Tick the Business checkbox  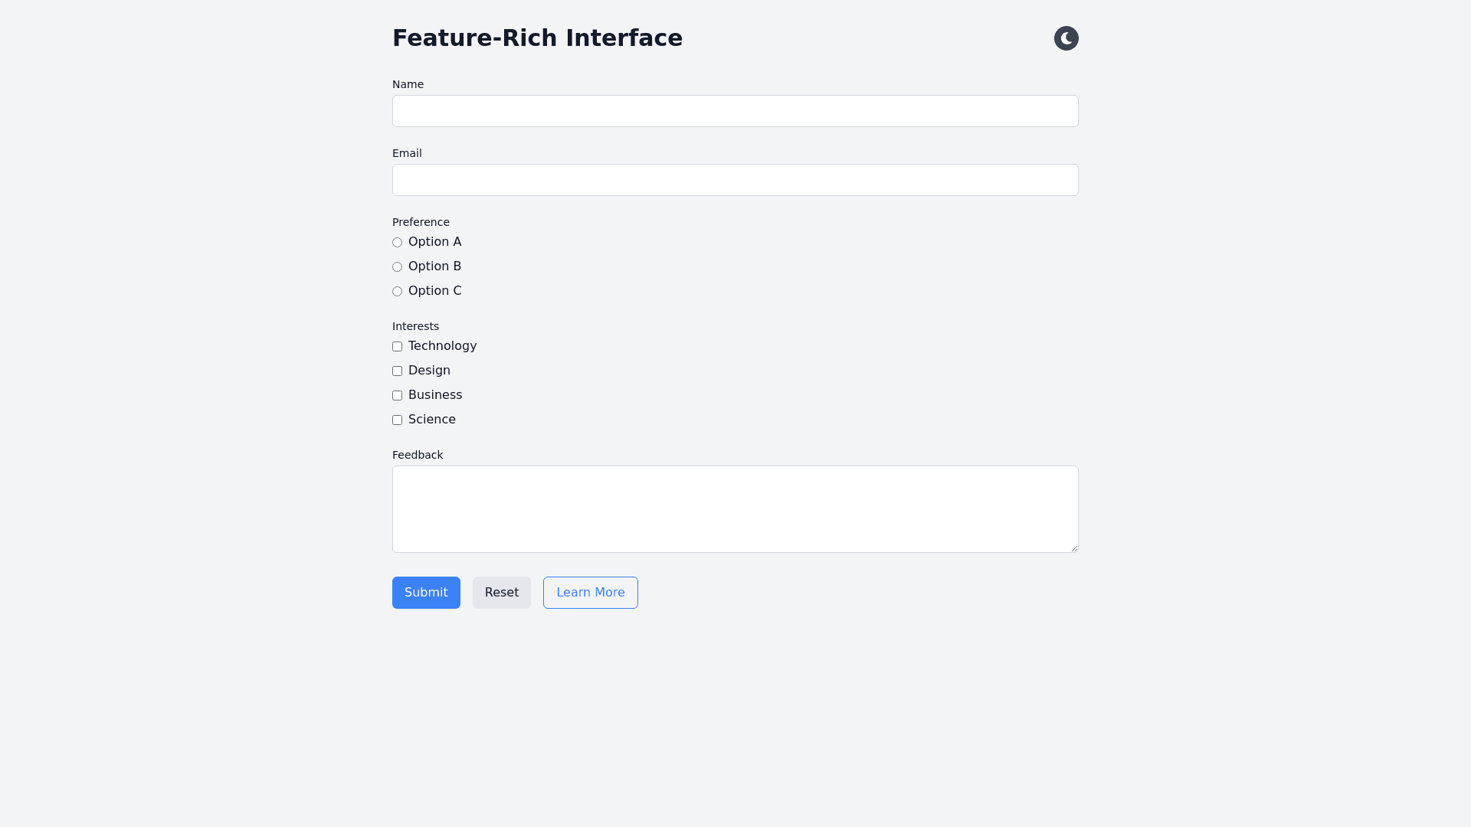(397, 396)
